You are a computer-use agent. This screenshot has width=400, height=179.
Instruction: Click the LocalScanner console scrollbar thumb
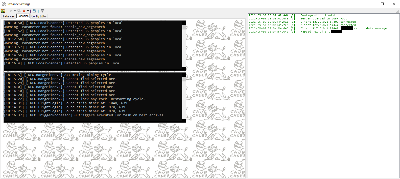[x=184, y=27]
